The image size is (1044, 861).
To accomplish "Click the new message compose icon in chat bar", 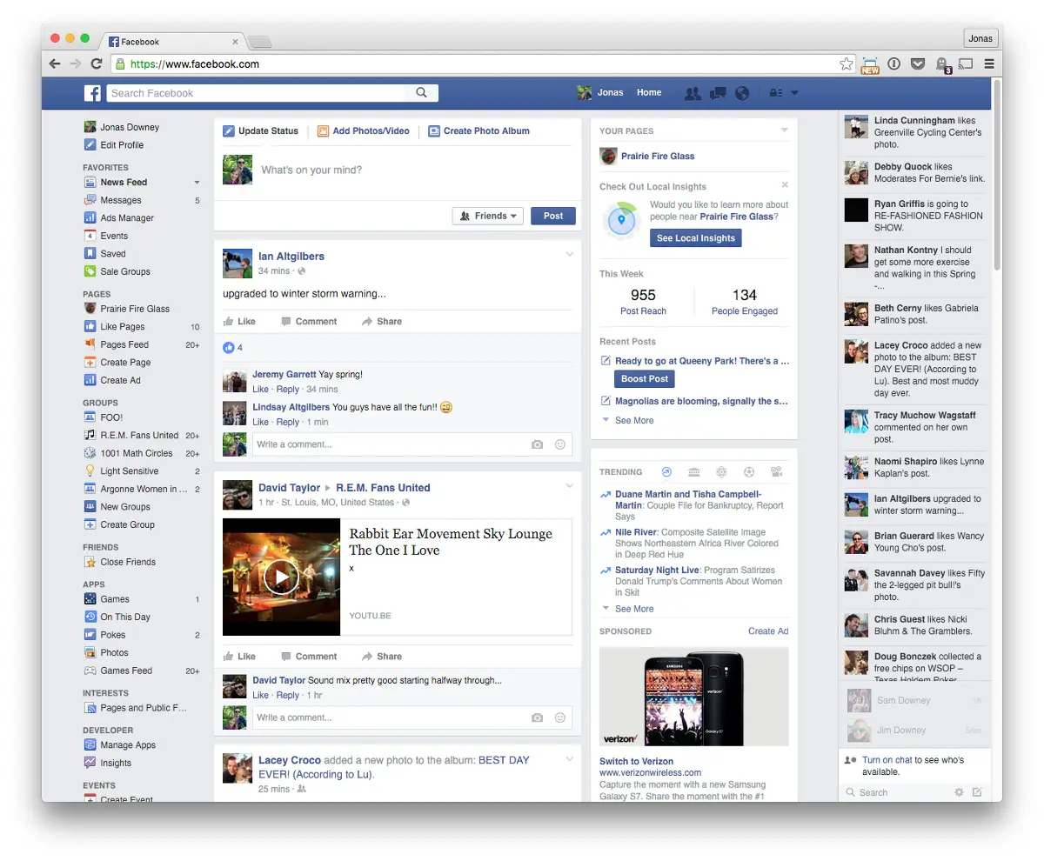I will 977,792.
